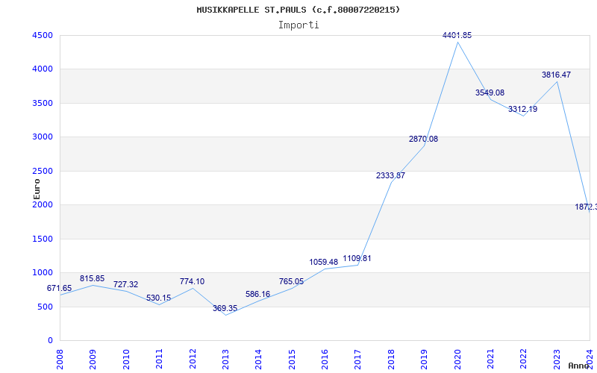Click the 3549.08 data label
The height and width of the screenshot is (373, 597).
coord(490,93)
